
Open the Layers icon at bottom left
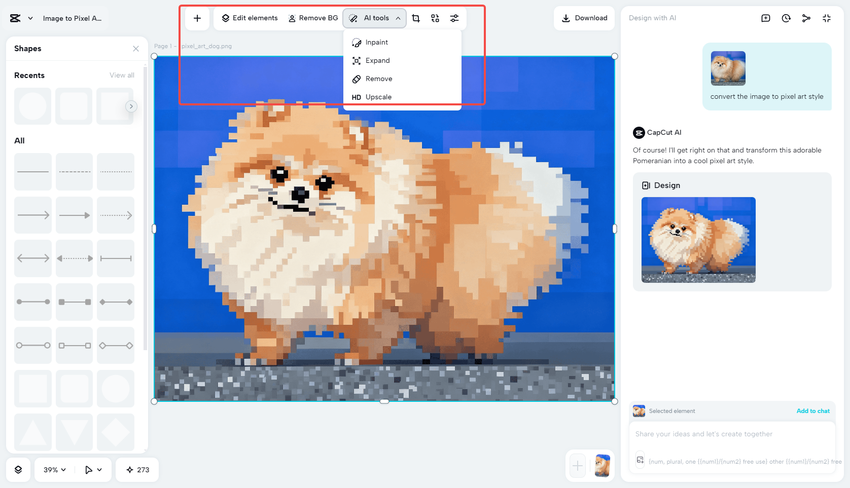(x=18, y=470)
